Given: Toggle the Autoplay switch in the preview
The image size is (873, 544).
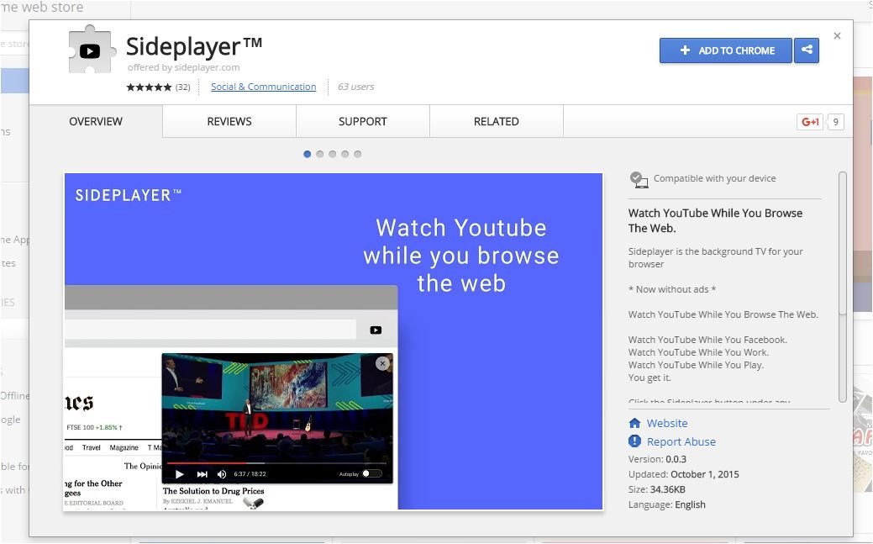Looking at the screenshot, I should tap(372, 473).
